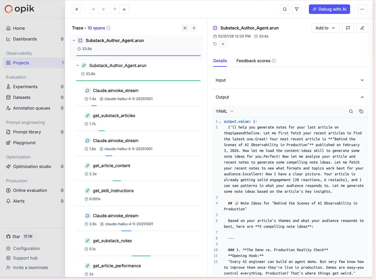This screenshot has height=280, width=376.
Task: Select the get_skill_instructions span
Action: point(138,195)
